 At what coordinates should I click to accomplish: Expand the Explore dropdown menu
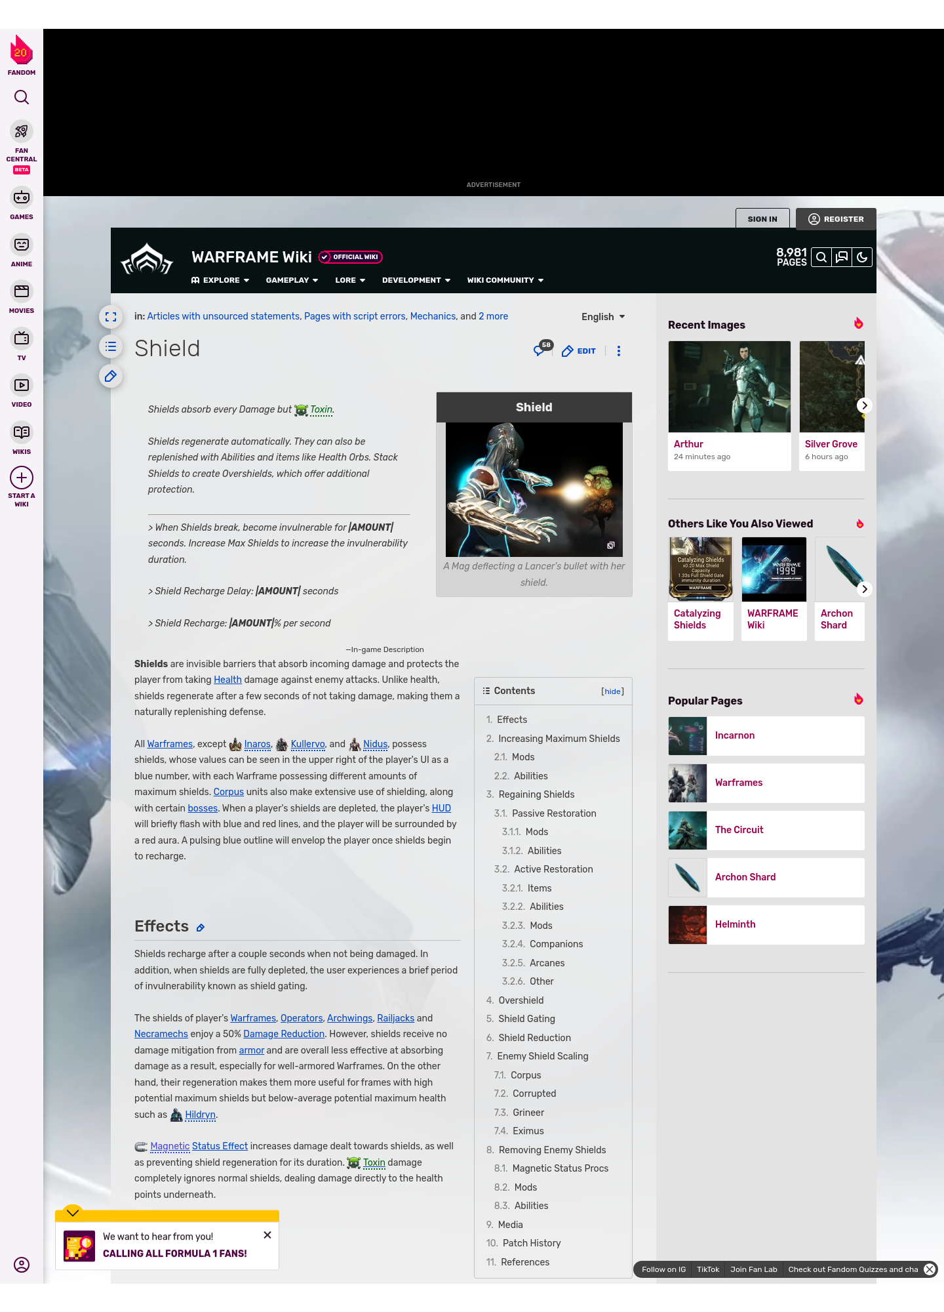(220, 280)
